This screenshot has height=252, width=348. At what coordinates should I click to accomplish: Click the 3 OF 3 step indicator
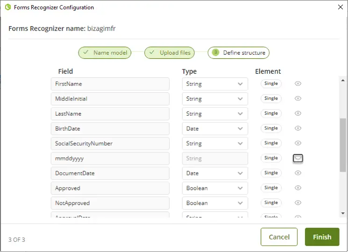(x=17, y=239)
